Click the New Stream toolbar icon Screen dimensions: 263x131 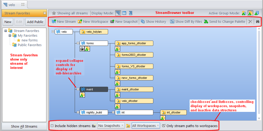54,21
